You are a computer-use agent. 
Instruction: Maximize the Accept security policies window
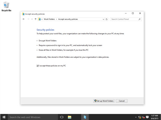133,13
